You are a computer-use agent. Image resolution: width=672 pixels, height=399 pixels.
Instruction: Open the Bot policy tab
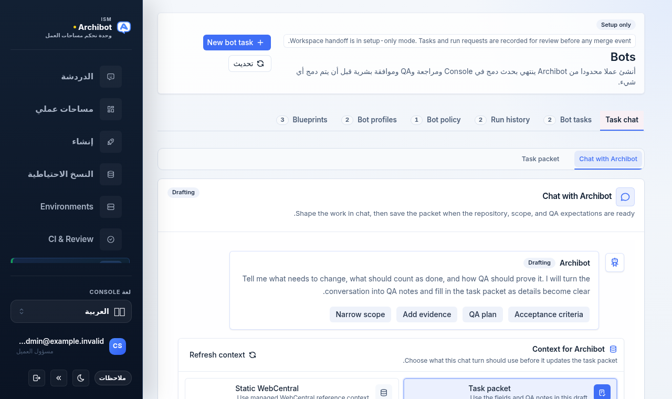[x=436, y=120]
